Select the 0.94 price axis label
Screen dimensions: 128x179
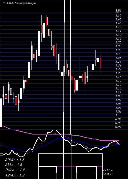(x=118, y=127)
